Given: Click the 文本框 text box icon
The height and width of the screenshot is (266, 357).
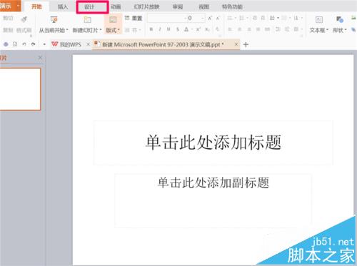Looking at the screenshot, I should coord(319,19).
